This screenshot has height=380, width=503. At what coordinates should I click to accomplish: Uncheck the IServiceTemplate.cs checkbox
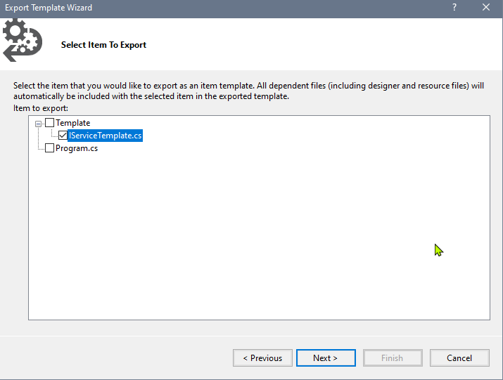point(63,135)
